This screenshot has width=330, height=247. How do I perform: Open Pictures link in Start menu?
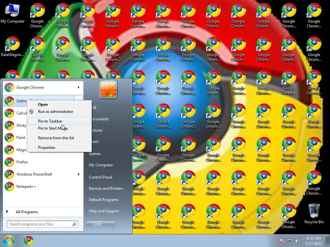[x=97, y=130]
